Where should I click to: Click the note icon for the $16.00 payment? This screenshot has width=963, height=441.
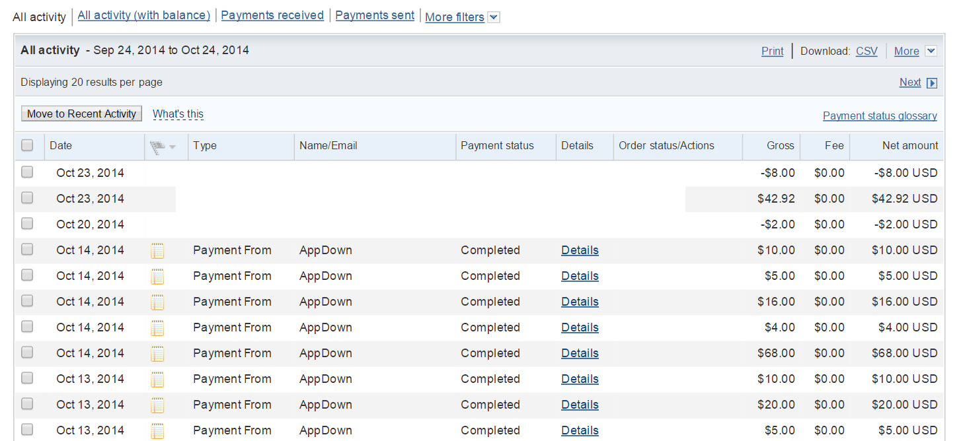click(157, 302)
